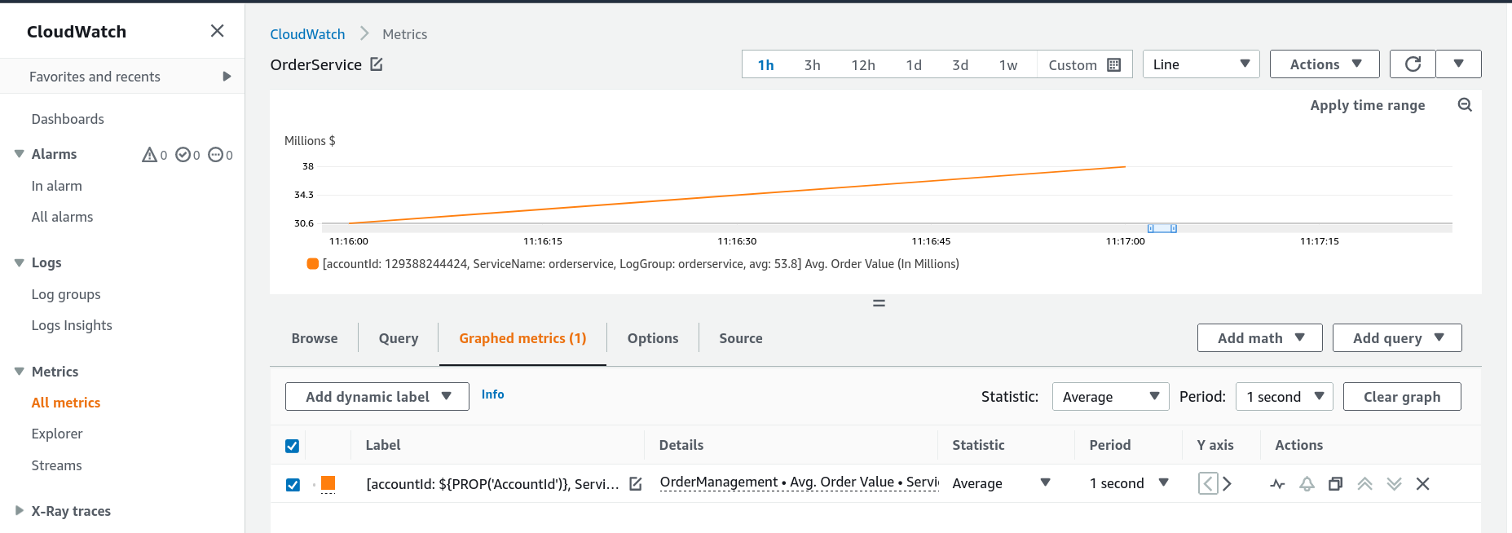Image resolution: width=1512 pixels, height=533 pixels.
Task: Open Logs Insights in sidebar
Action: tap(72, 325)
